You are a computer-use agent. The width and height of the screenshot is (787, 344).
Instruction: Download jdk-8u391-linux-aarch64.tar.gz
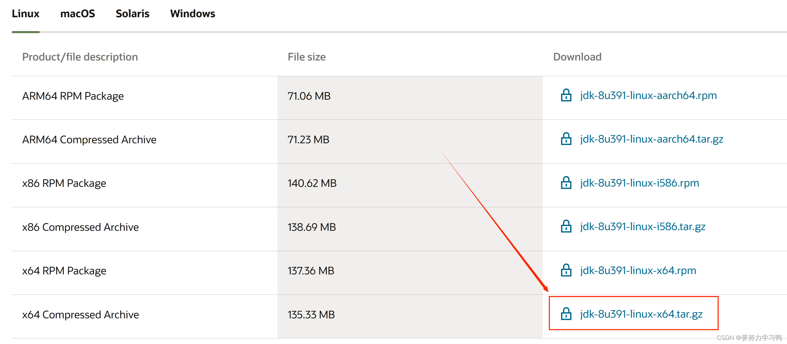point(652,139)
